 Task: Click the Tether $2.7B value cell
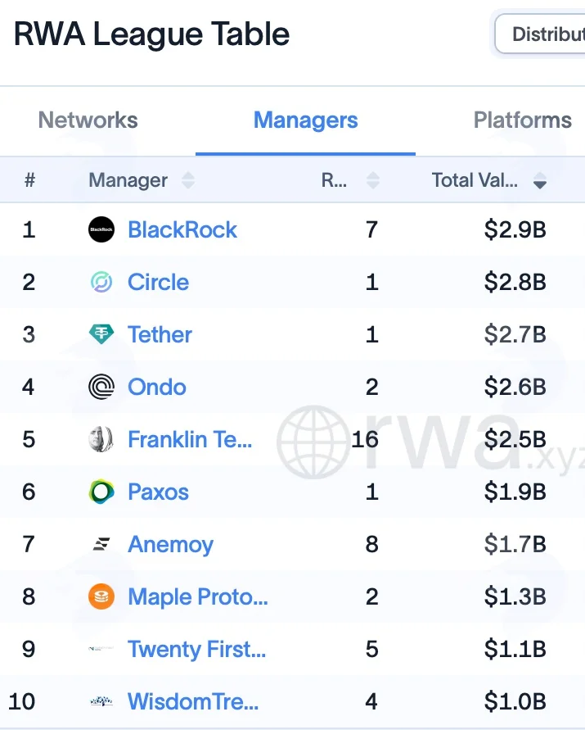click(x=515, y=334)
